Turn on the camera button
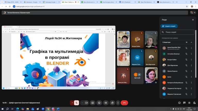Screen dimensions: 198x111 click(86, 103)
